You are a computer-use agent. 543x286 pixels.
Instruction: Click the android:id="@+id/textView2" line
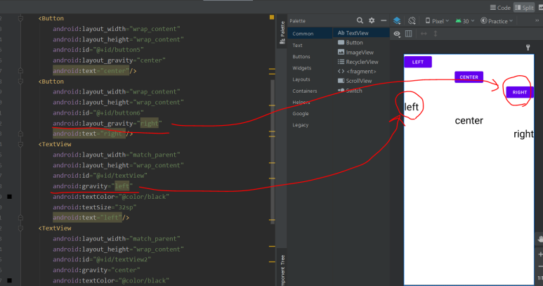(102, 259)
